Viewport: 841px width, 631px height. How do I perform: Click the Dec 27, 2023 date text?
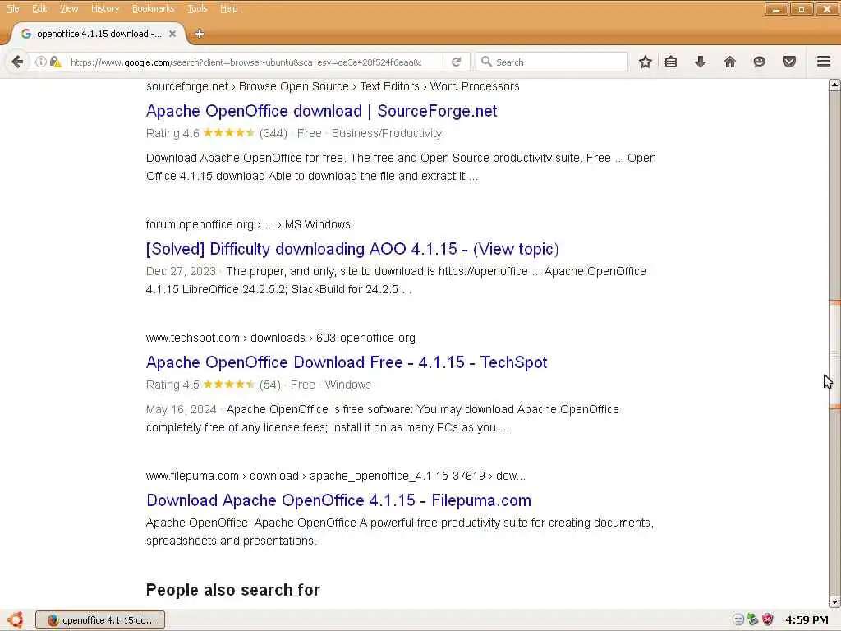pos(181,271)
